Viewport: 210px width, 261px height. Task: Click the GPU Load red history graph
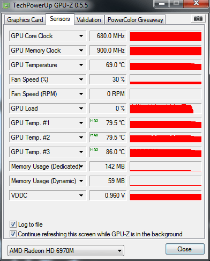166,108
